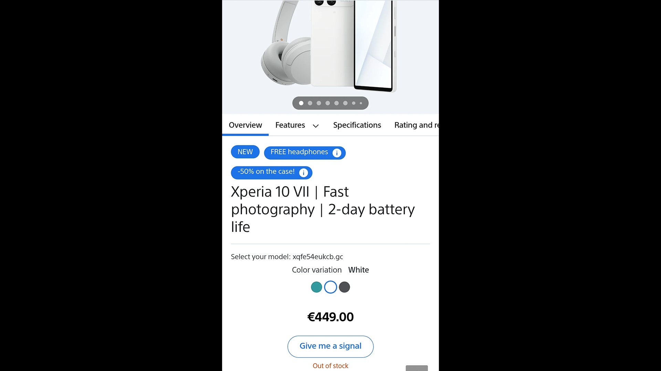Click the Xperia phone product image

[x=355, y=45]
